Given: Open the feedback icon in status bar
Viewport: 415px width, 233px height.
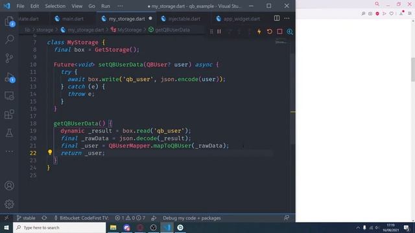Looking at the screenshot, I should [x=287, y=218].
